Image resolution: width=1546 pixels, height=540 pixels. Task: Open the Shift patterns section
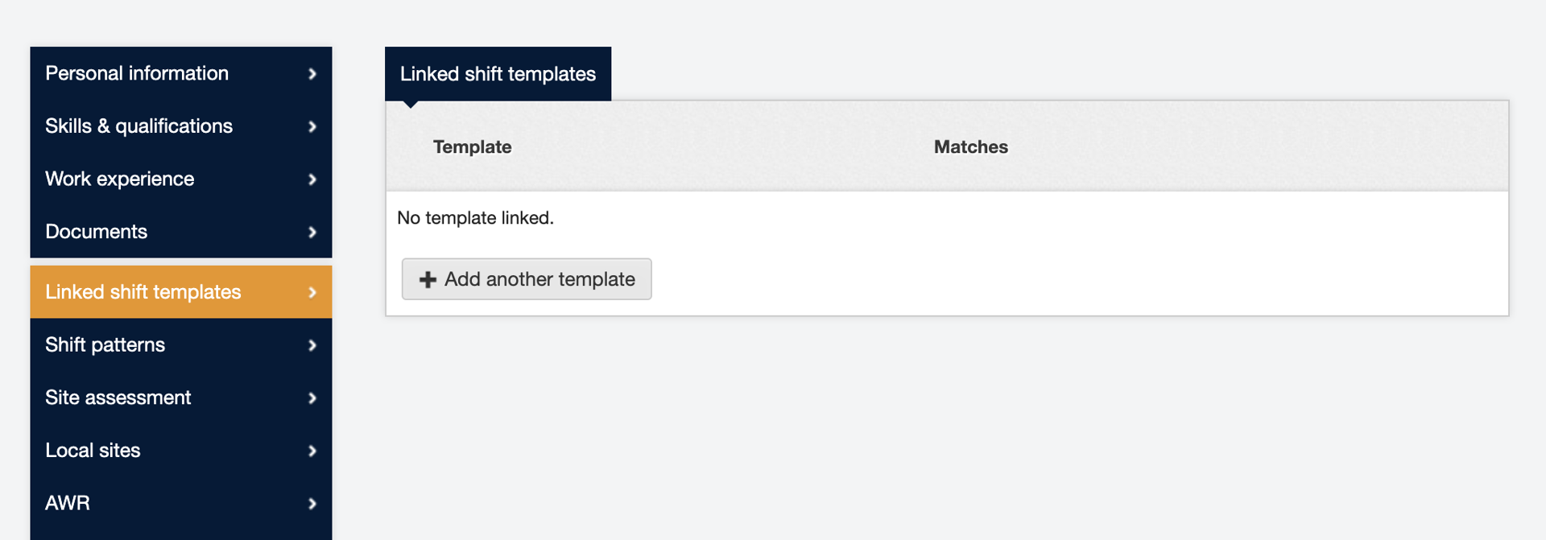coord(105,344)
